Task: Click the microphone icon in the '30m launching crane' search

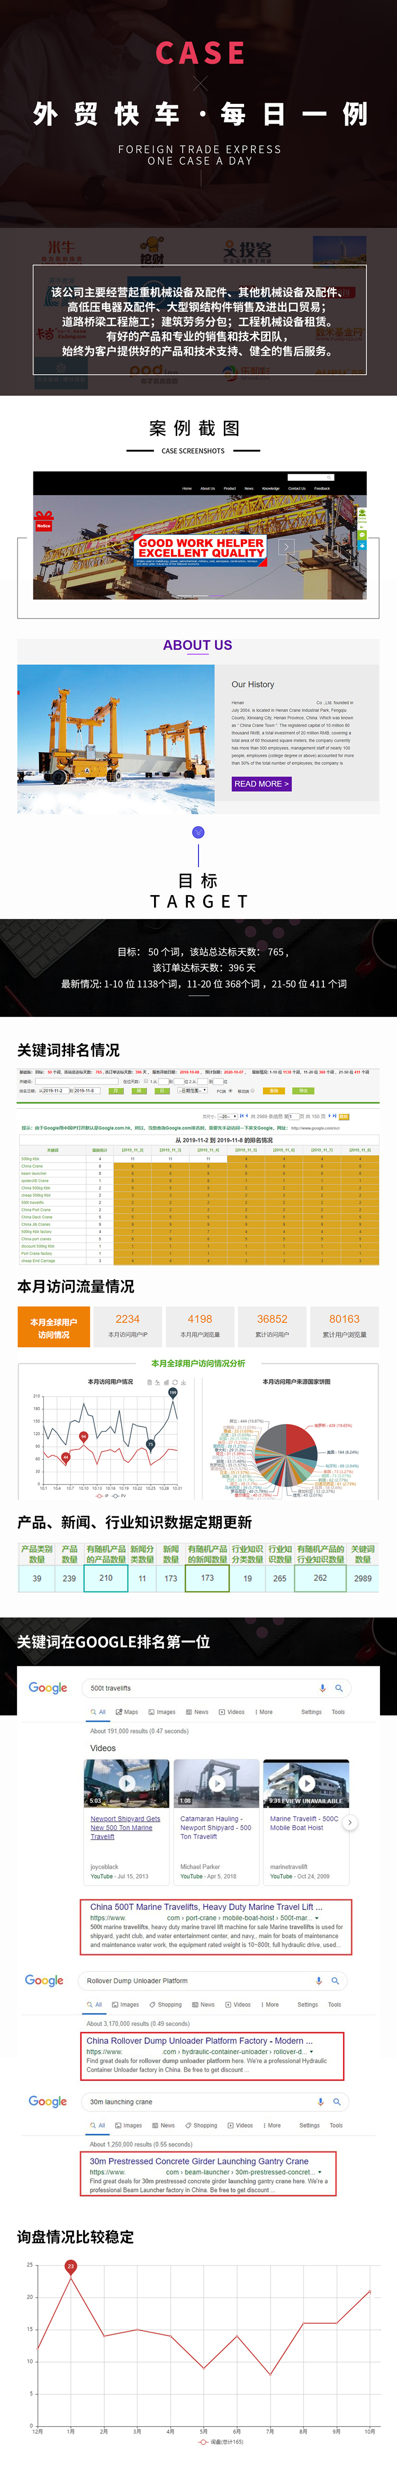Action: coord(320,2101)
